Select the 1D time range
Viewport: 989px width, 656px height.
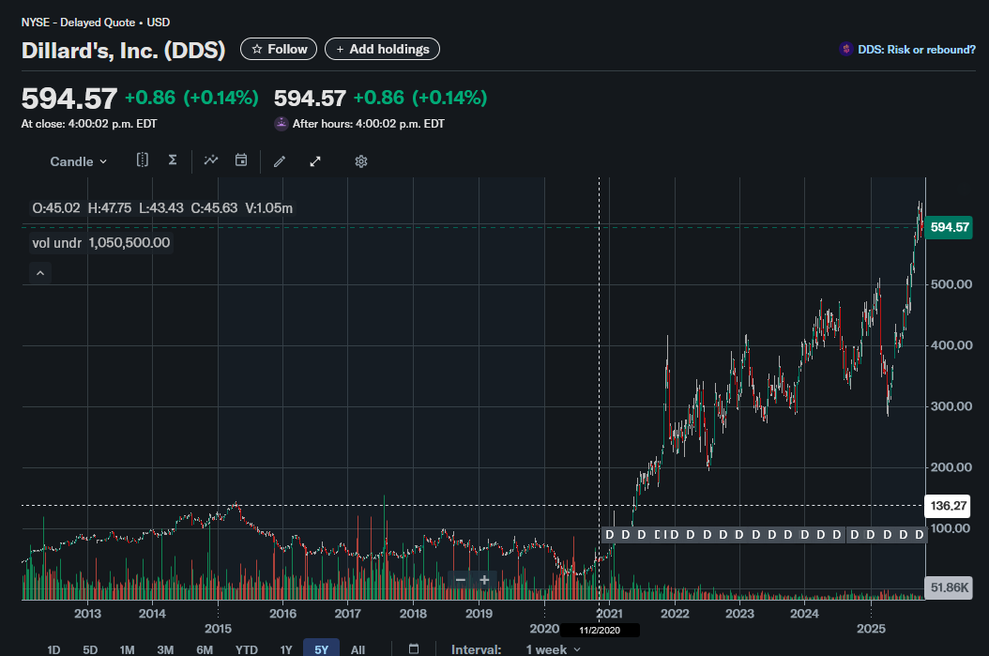pos(53,649)
